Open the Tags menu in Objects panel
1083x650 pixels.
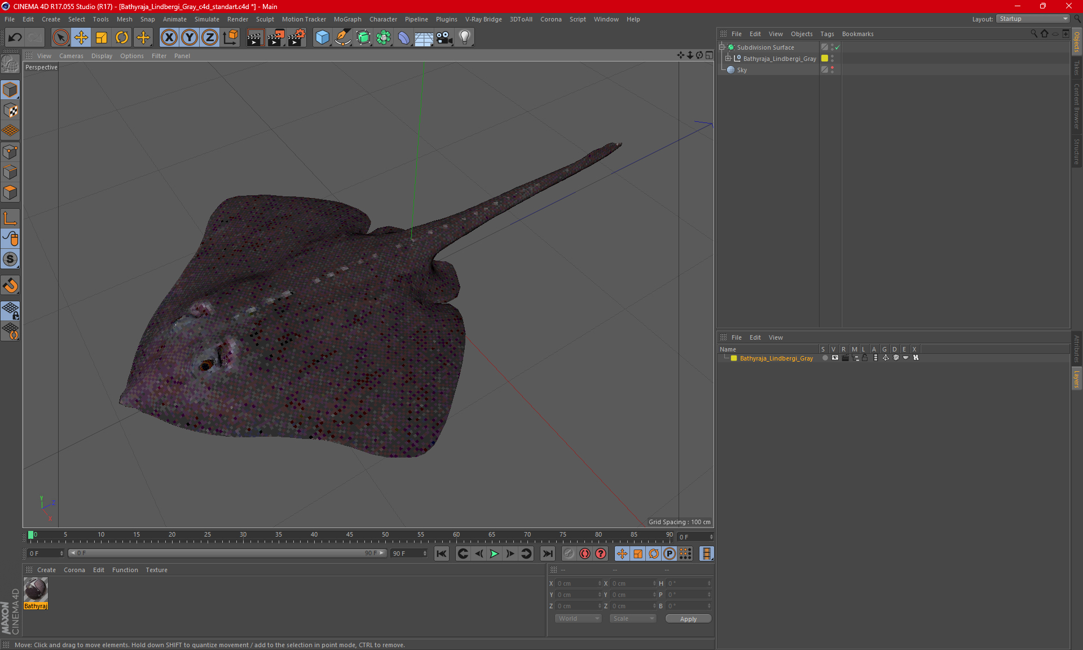pyautogui.click(x=827, y=34)
